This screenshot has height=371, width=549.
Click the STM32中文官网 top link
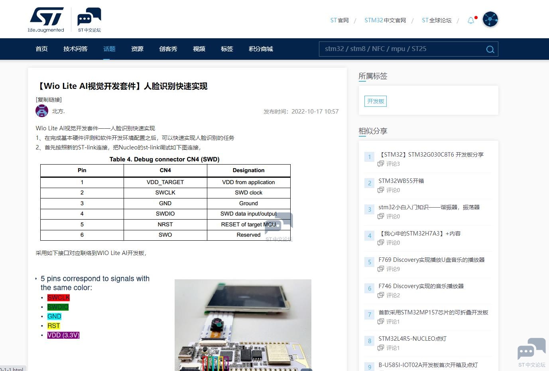pyautogui.click(x=385, y=20)
